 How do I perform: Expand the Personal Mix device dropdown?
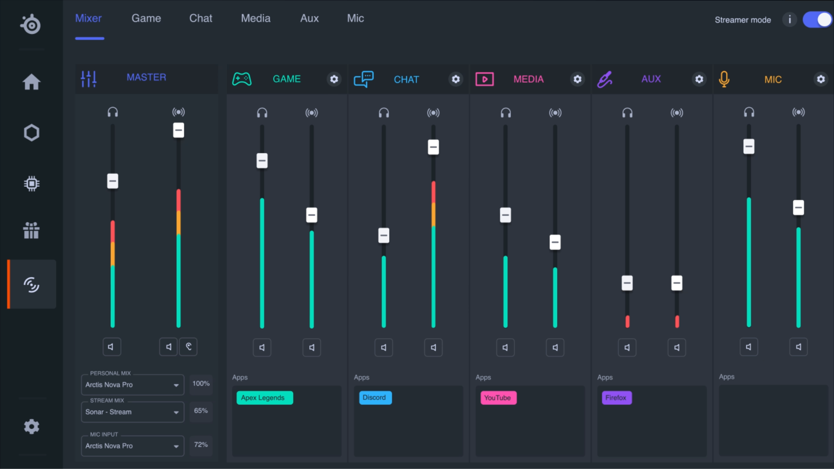point(132,385)
